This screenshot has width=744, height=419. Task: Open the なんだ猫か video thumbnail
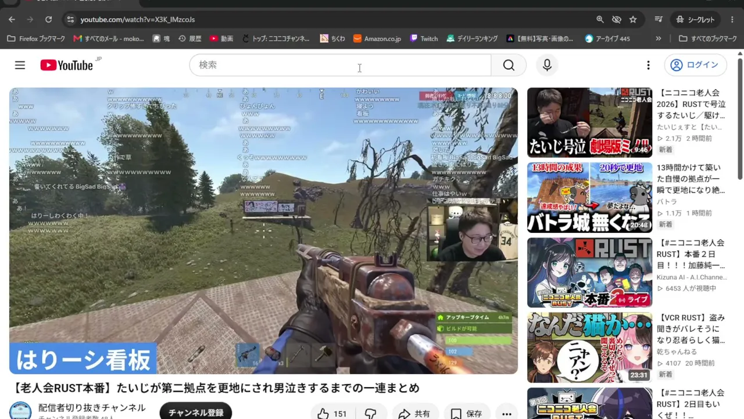pyautogui.click(x=589, y=348)
